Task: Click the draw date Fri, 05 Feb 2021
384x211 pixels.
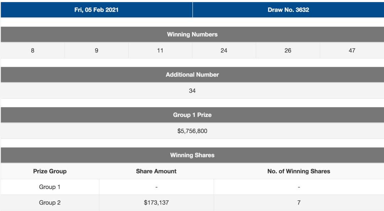Action: click(x=96, y=10)
